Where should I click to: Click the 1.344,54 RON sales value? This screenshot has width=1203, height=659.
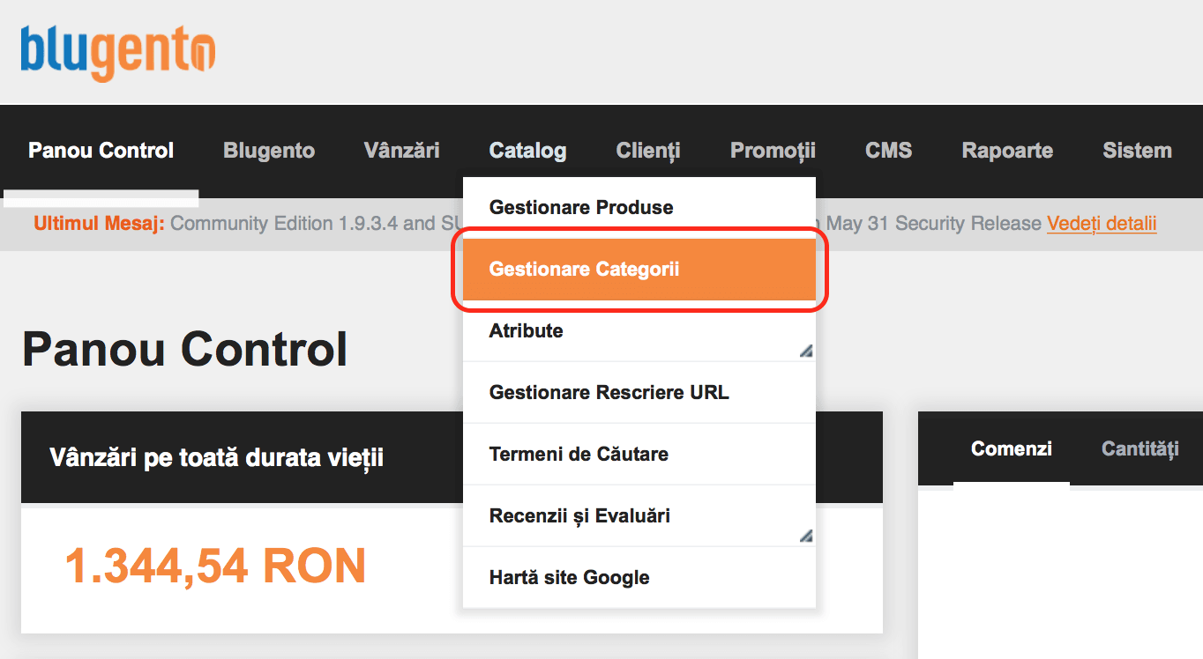(216, 566)
